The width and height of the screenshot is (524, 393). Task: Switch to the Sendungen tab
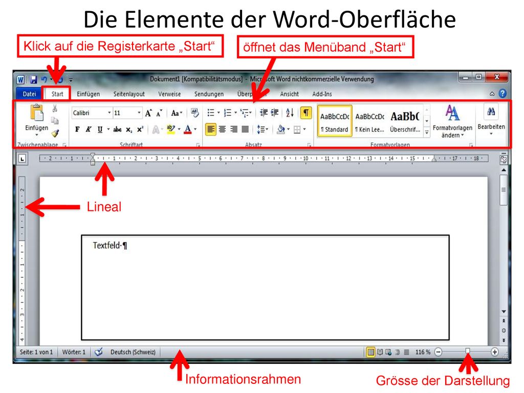click(209, 94)
